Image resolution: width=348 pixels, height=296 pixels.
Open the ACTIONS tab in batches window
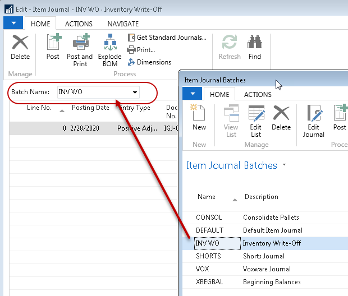coord(258,94)
